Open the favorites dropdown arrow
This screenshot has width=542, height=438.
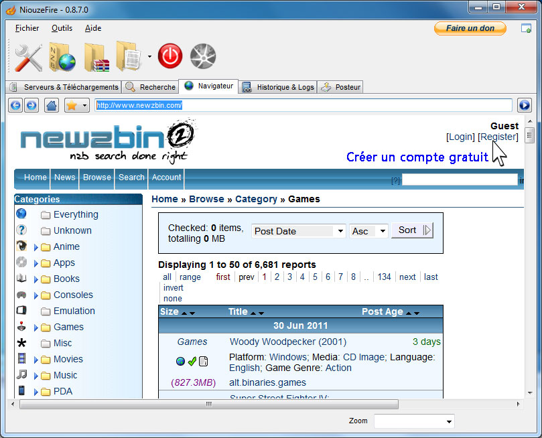click(84, 105)
